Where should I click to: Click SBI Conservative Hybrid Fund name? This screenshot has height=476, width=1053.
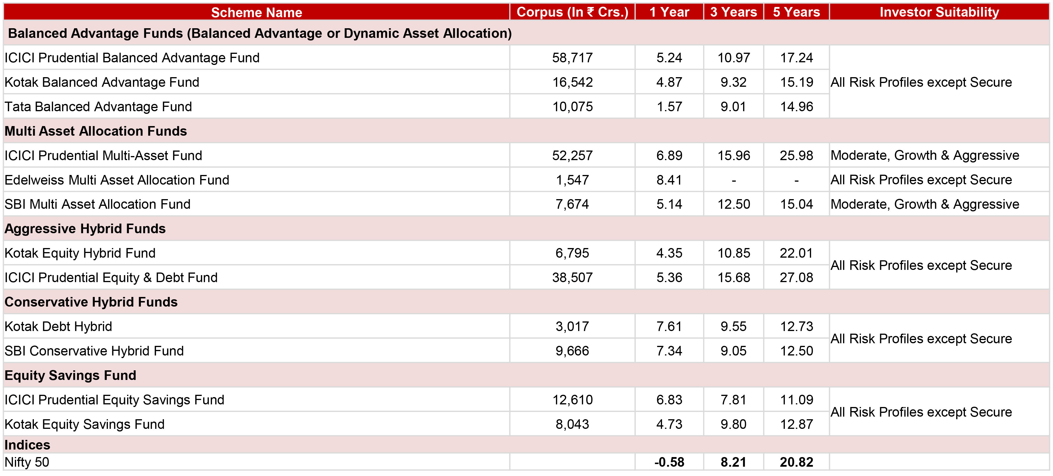coord(94,351)
